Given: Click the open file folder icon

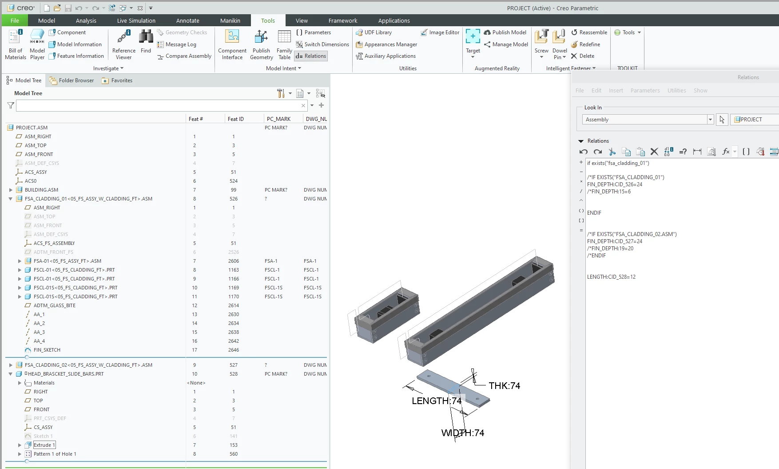Looking at the screenshot, I should coord(57,8).
